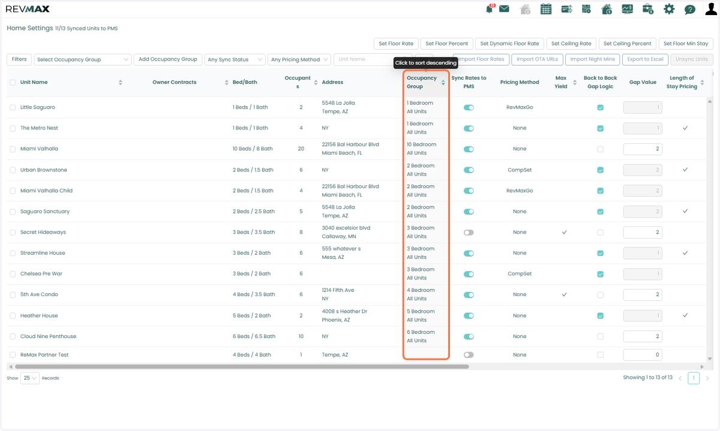Screen dimensions: 720x431
Task: Click Import OTA URLs button
Action: [x=537, y=59]
